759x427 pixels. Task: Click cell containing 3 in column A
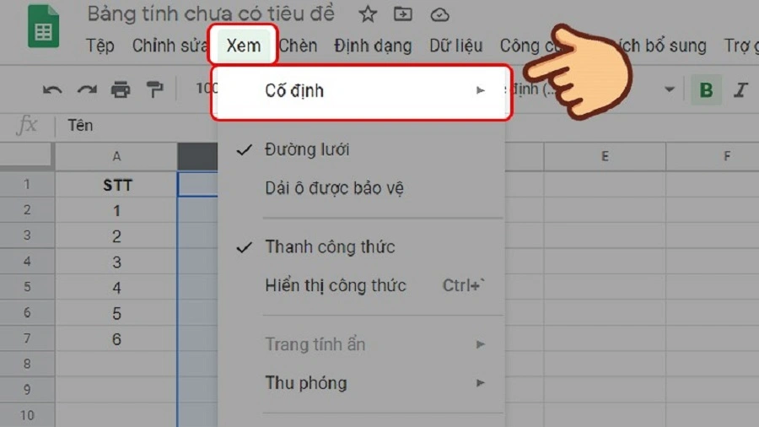(116, 262)
